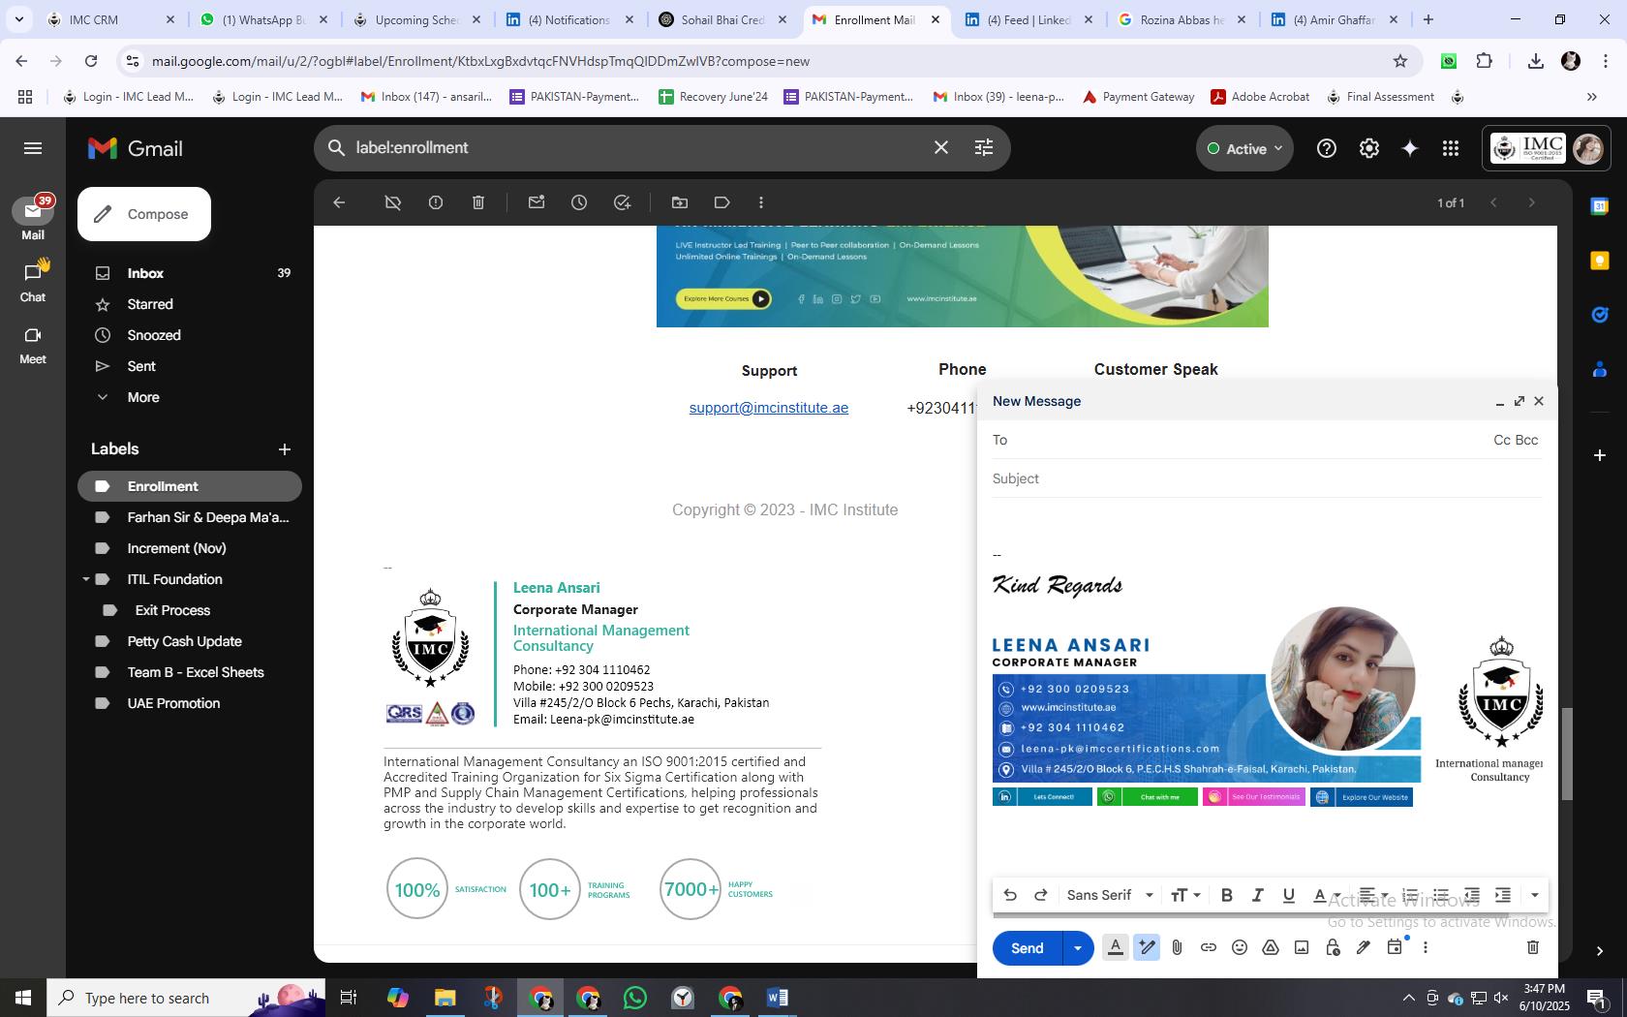Apply a numbered list
Image resolution: width=1627 pixels, height=1017 pixels.
[x=1410, y=895]
